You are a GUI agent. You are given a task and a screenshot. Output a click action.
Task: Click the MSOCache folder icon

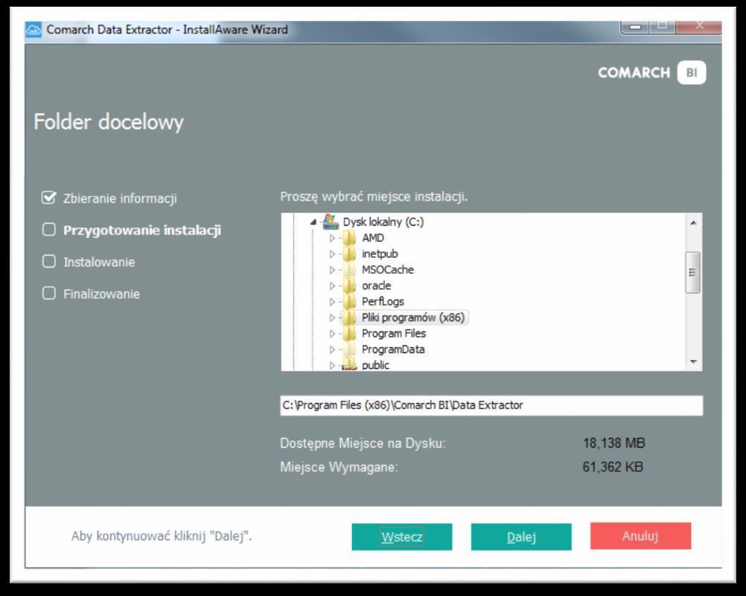pos(350,270)
